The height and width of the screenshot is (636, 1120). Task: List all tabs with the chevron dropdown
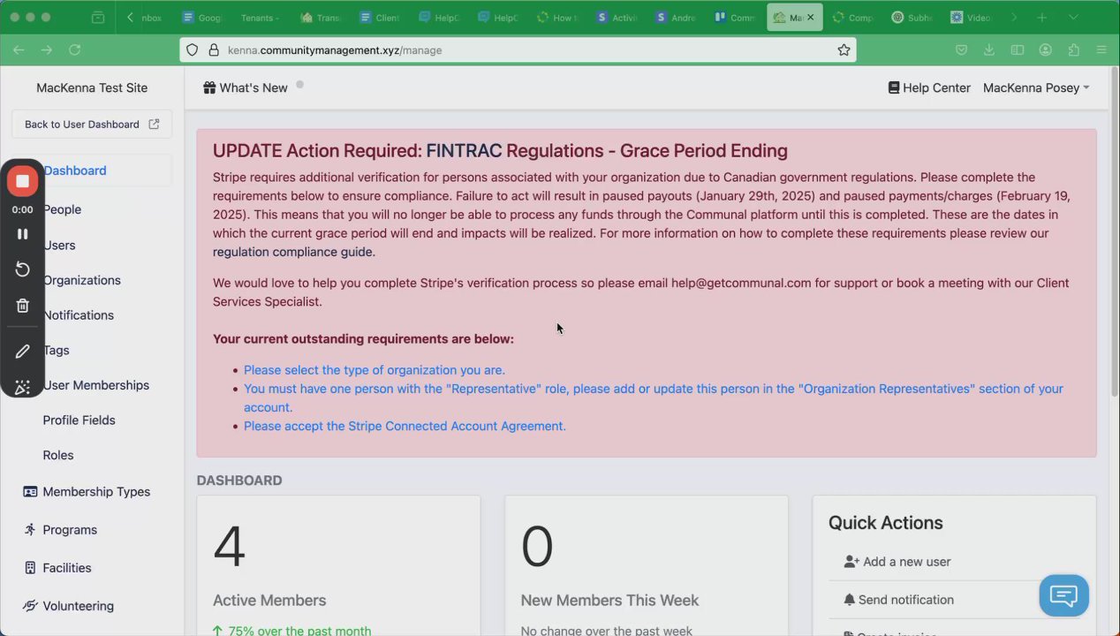point(1073,18)
